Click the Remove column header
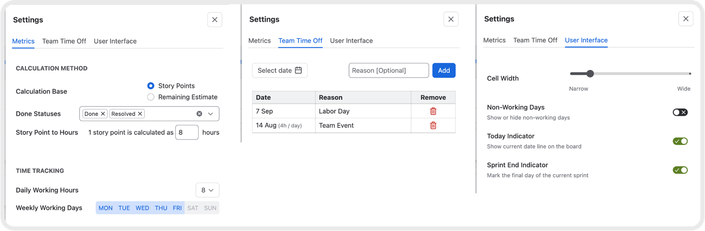705x231 pixels. pos(433,98)
